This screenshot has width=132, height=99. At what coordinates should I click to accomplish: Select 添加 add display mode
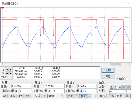coord(12,96)
